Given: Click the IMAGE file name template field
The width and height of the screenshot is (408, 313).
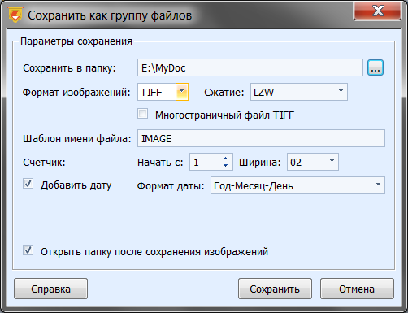Looking at the screenshot, I should click(x=261, y=138).
